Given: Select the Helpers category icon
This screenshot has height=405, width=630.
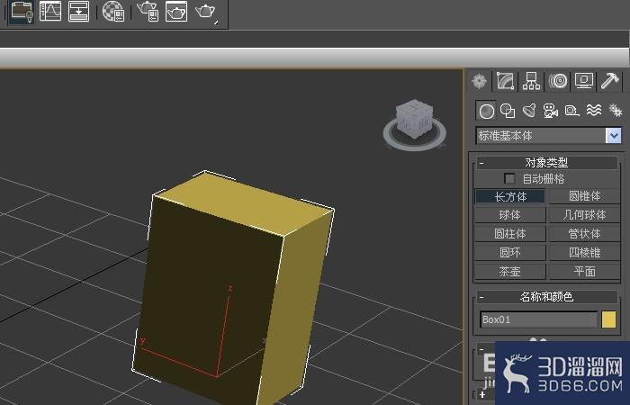Looking at the screenshot, I should [571, 111].
